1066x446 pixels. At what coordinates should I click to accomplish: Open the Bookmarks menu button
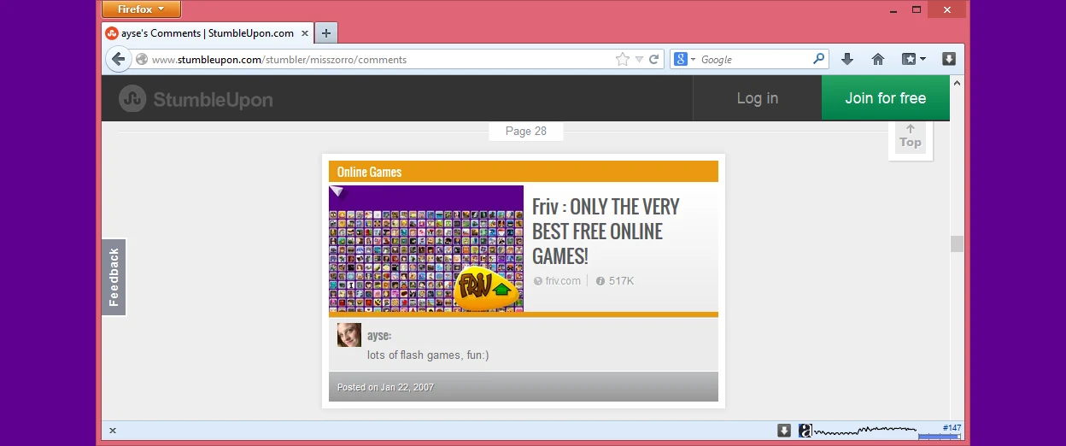914,59
